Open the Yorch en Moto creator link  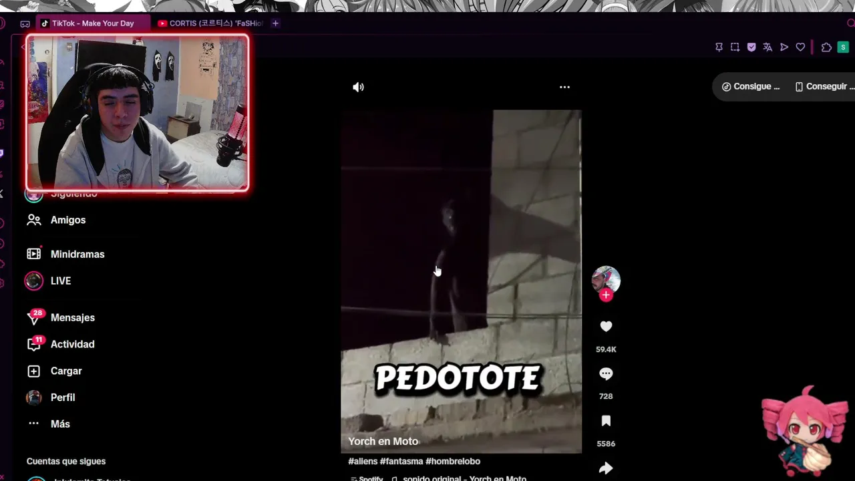(x=383, y=441)
